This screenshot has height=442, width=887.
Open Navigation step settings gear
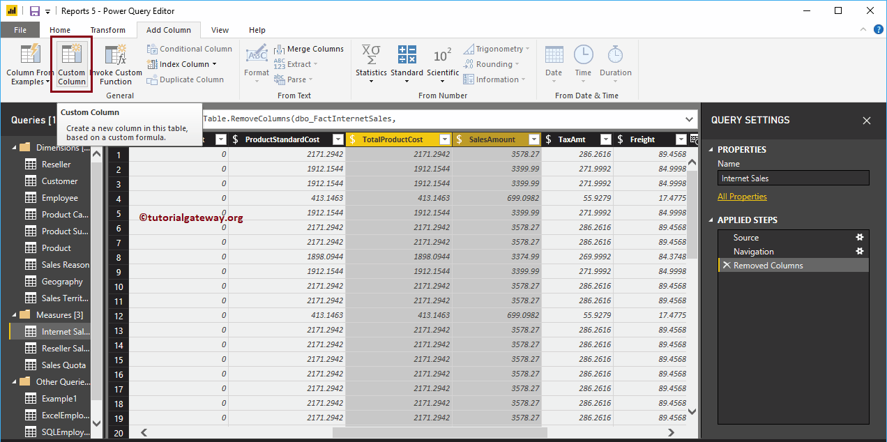(860, 251)
